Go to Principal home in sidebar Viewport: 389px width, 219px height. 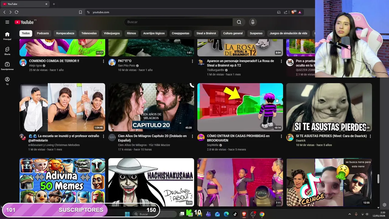click(x=7, y=36)
